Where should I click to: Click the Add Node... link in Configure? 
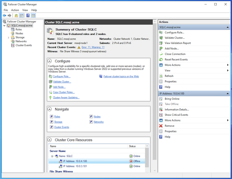click(x=59, y=87)
